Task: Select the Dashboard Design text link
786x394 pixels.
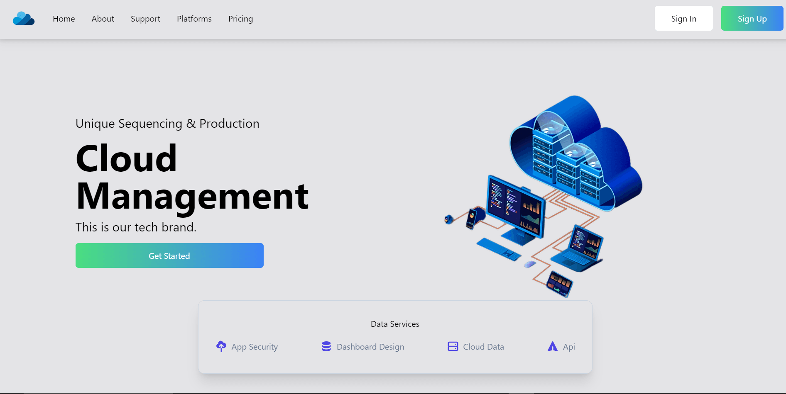Action: pos(370,347)
